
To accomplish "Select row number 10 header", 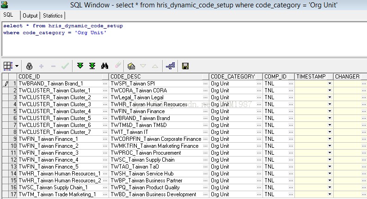I will (x=13, y=146).
